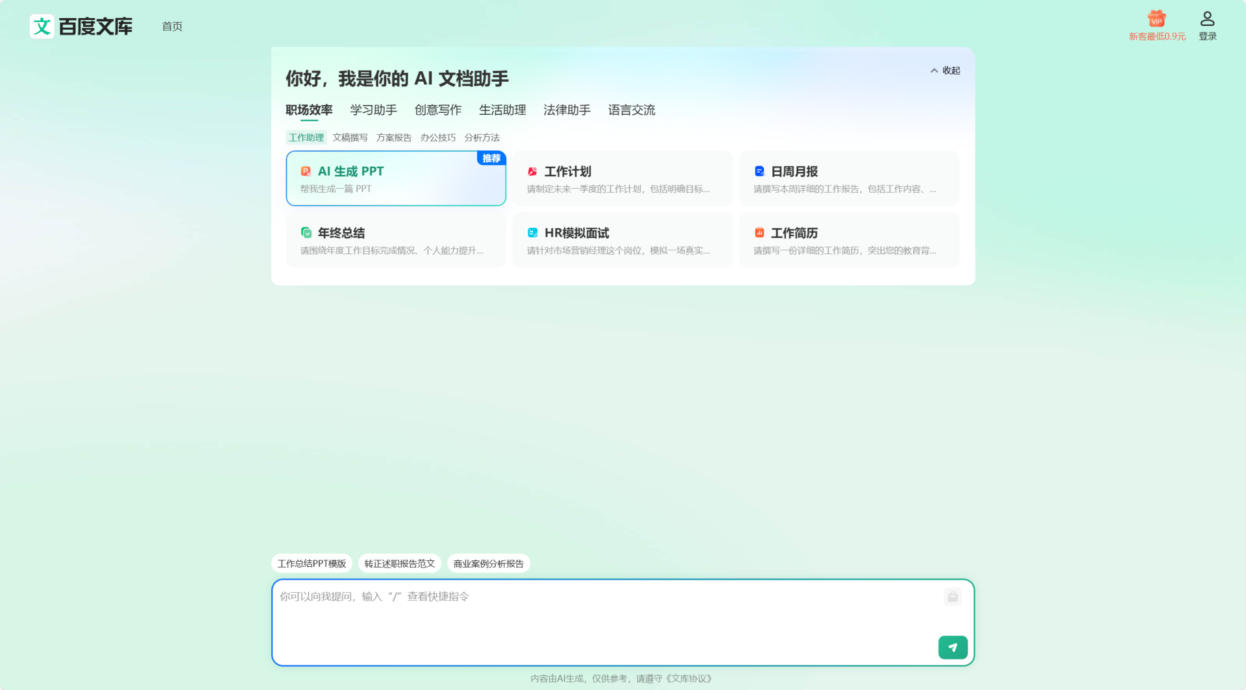This screenshot has height=690, width=1246.
Task: Collapse the assistant panel via 收起
Action: coord(945,70)
